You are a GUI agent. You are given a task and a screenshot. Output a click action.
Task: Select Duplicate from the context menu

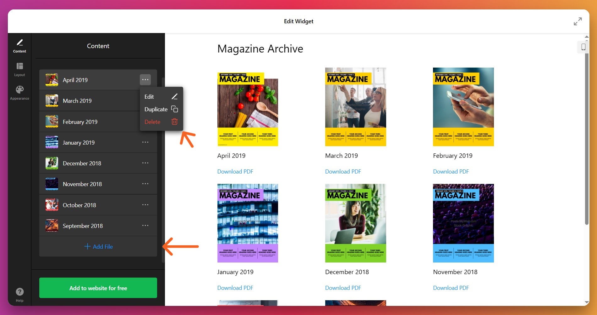[x=156, y=109]
